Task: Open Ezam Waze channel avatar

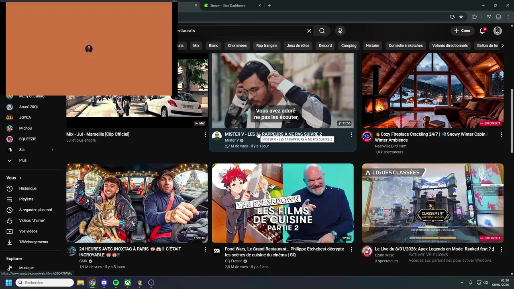Action: (367, 251)
